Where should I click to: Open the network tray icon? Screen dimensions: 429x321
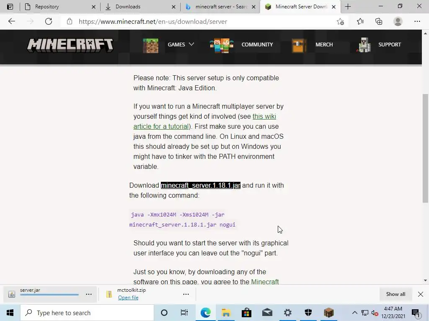(365, 313)
